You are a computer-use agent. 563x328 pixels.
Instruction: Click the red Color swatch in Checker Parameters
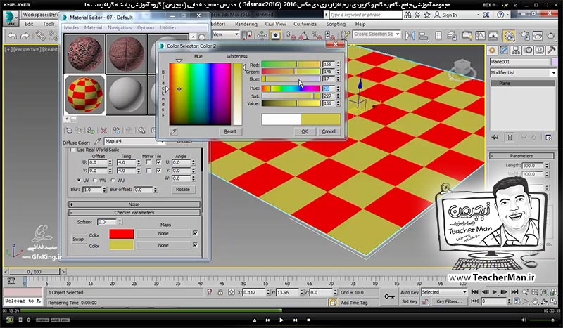122,234
